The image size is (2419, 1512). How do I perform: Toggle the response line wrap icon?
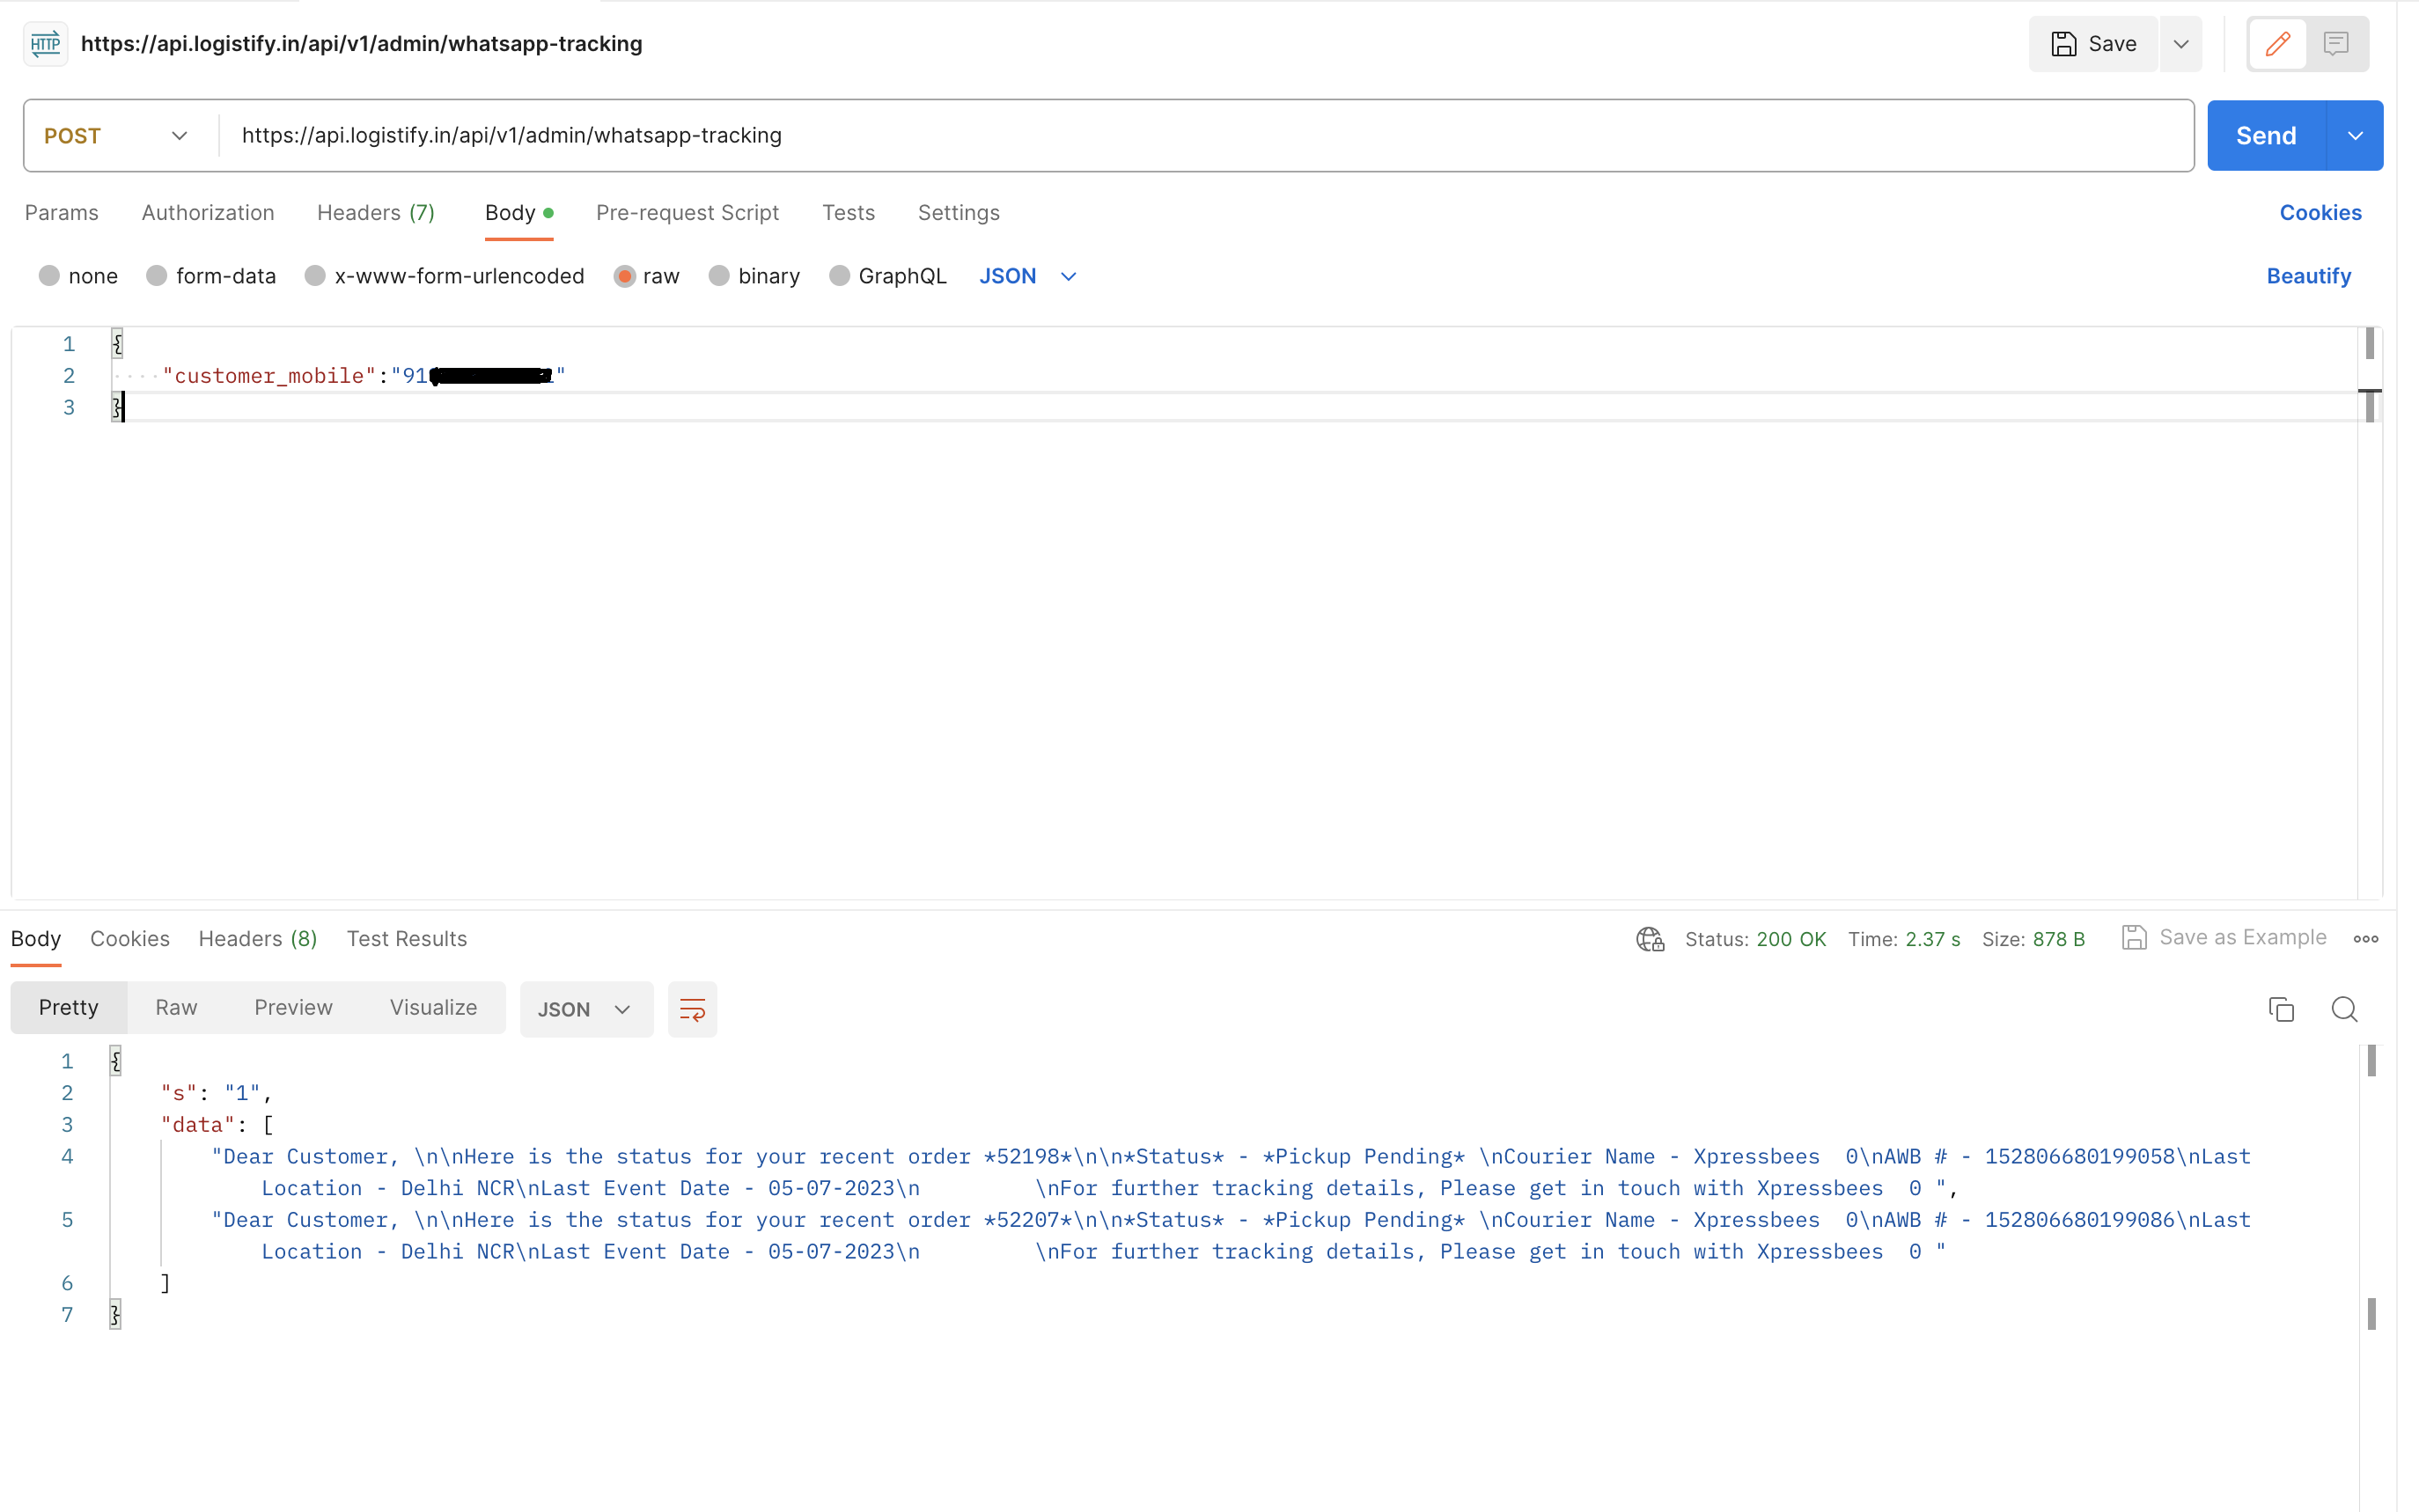point(692,1009)
